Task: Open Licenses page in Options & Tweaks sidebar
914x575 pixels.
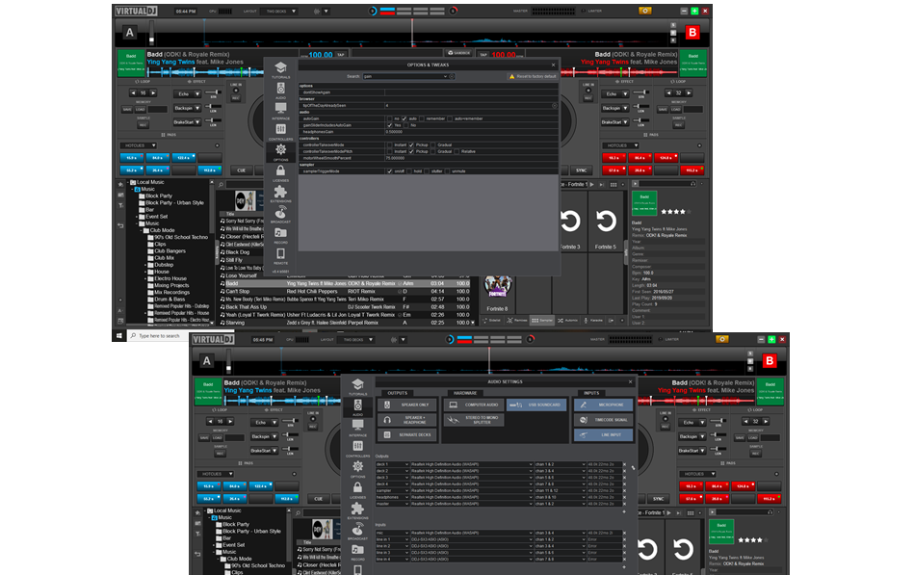Action: coord(280,172)
